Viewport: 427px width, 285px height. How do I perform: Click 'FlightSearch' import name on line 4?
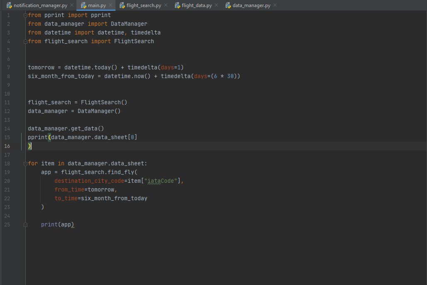[x=134, y=41]
